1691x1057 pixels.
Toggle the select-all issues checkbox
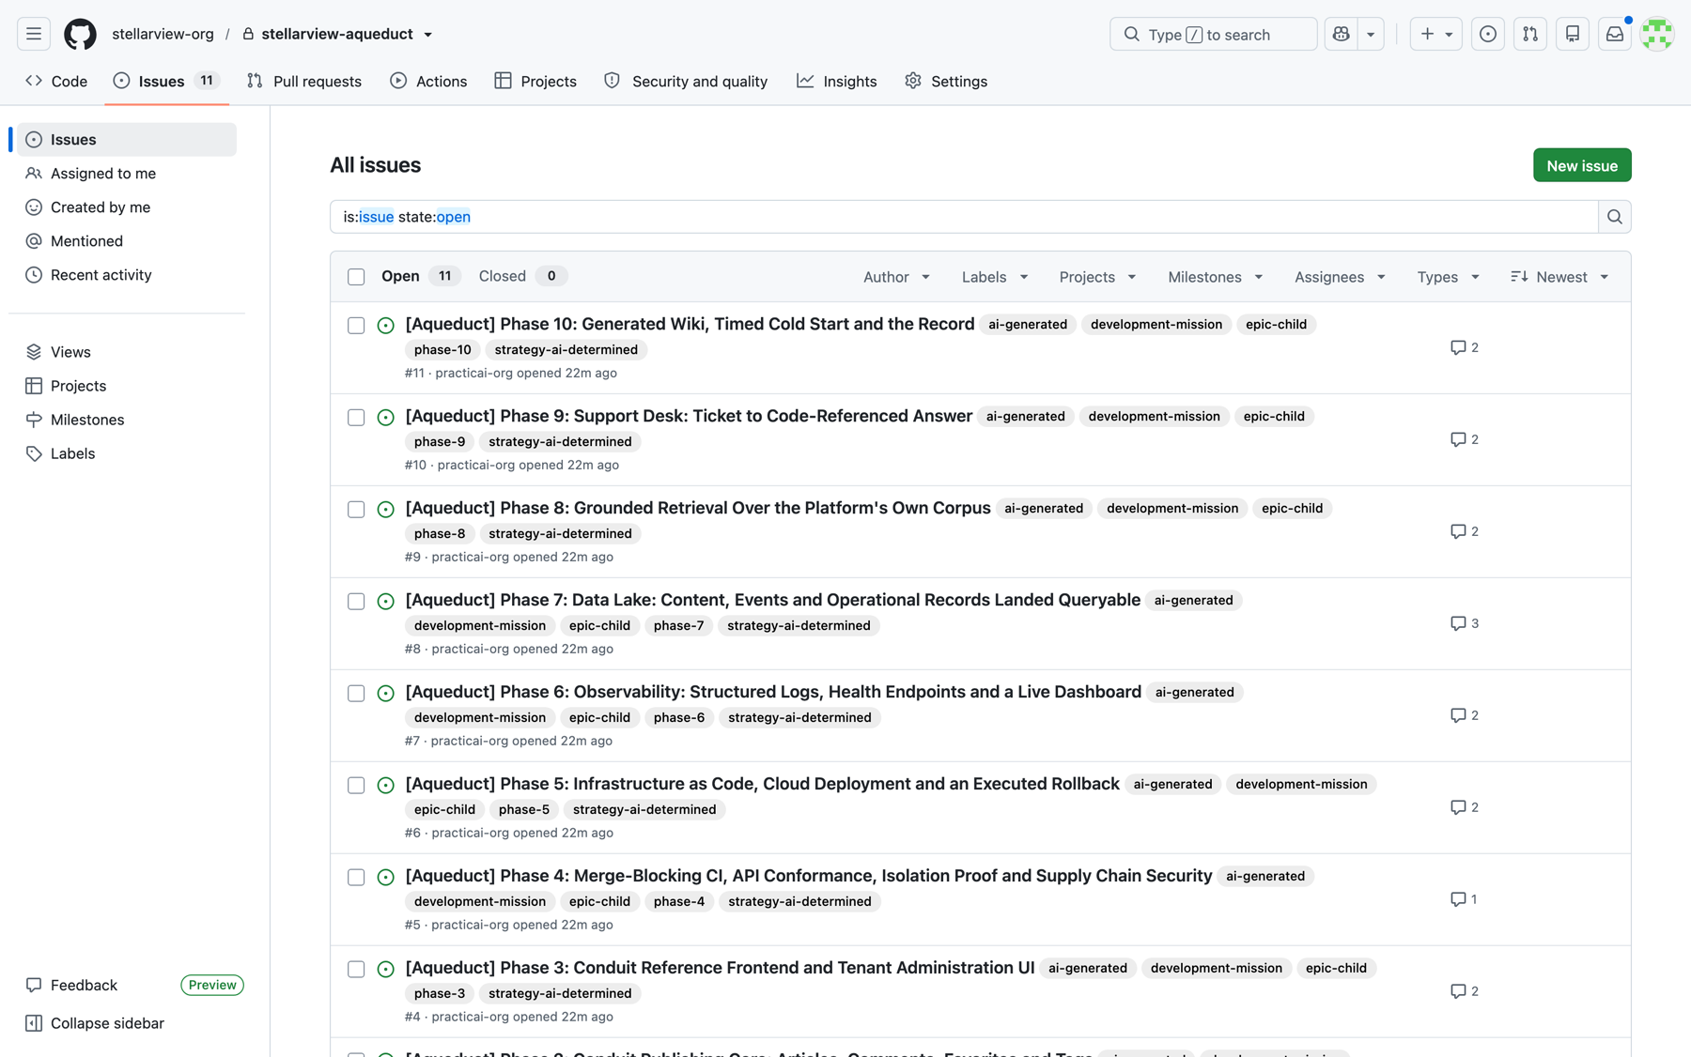click(x=356, y=277)
